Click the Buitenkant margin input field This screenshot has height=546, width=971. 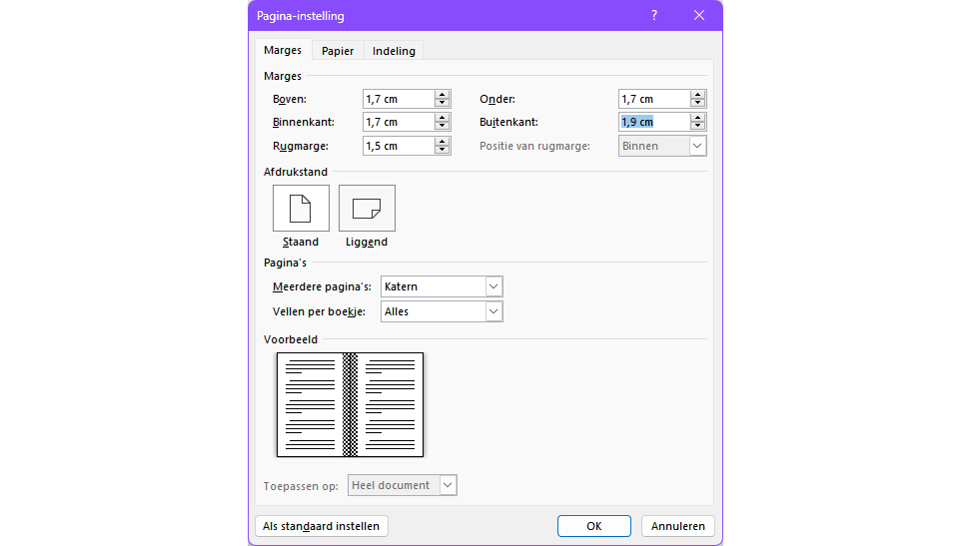tap(654, 122)
